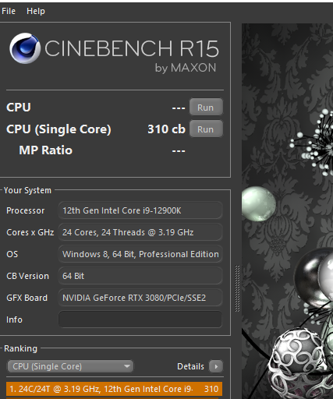Open the File menu

(9, 11)
